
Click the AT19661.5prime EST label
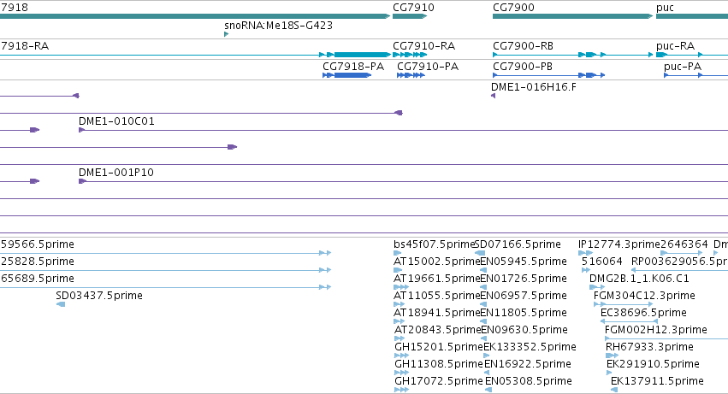[437, 279]
